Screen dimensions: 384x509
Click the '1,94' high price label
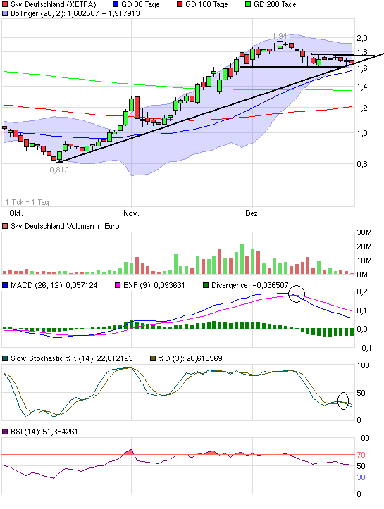pos(280,36)
